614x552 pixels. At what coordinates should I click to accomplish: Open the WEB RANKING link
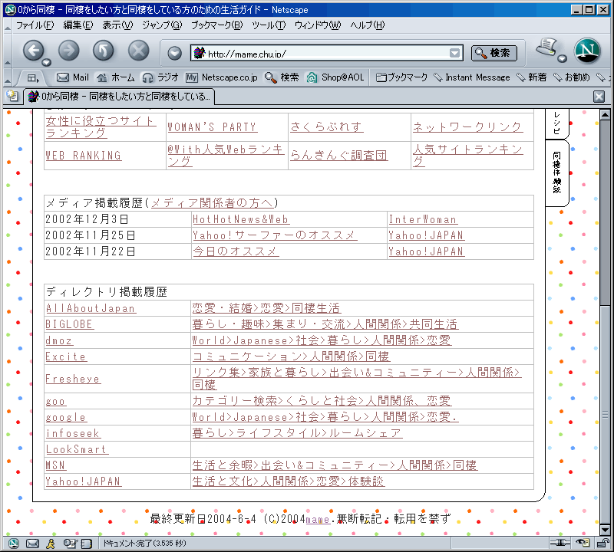84,156
